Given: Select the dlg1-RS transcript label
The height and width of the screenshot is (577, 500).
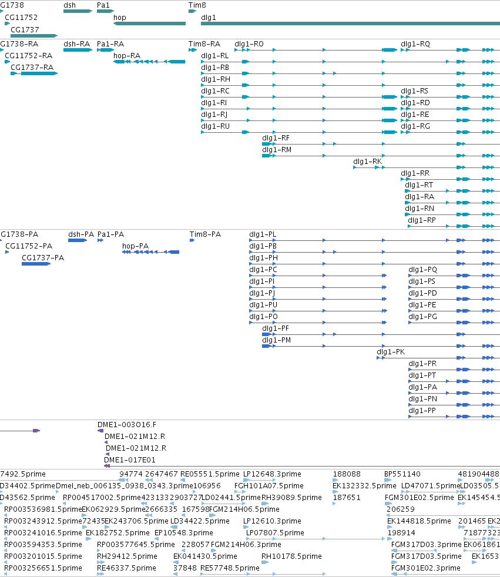Looking at the screenshot, I should click(x=414, y=91).
